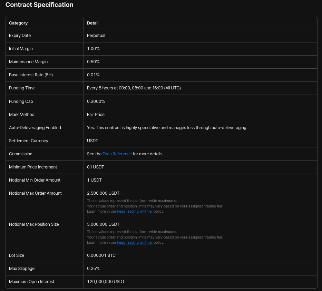This screenshot has width=322, height=291.
Task: Click the second Fees Trading limit tier link
Action: click(135, 242)
